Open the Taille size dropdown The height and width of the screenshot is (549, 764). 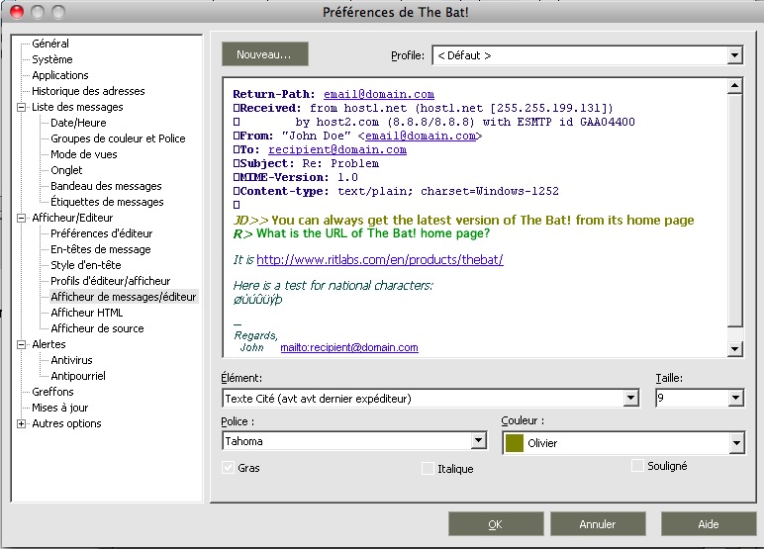(734, 399)
